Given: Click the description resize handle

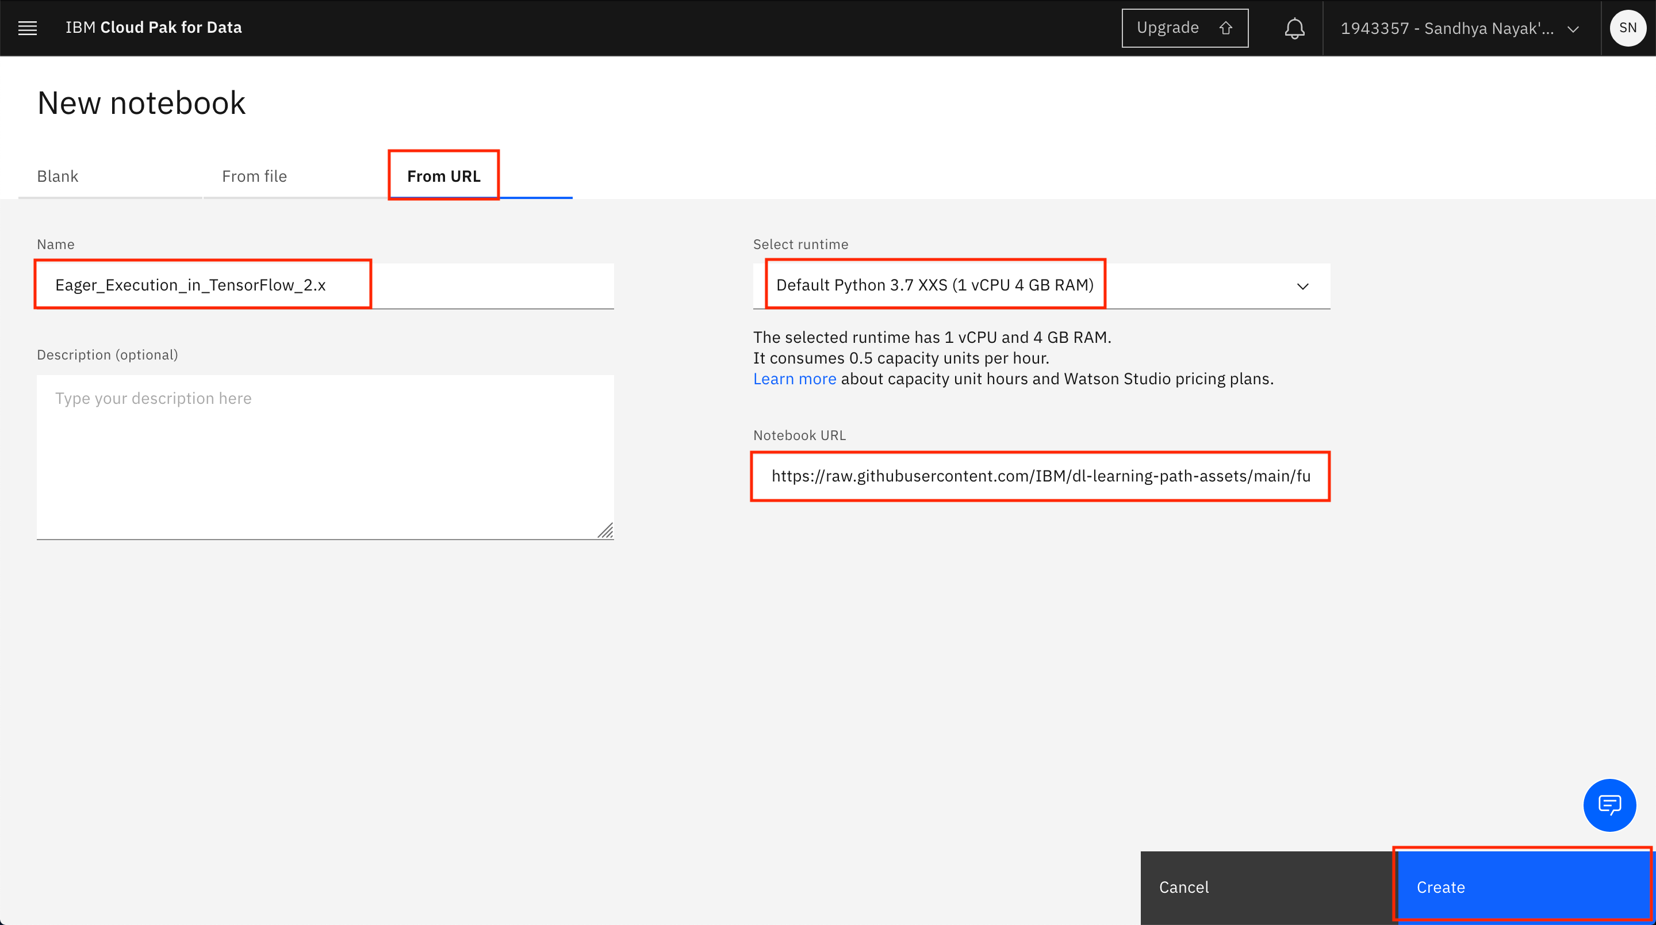Looking at the screenshot, I should point(605,531).
